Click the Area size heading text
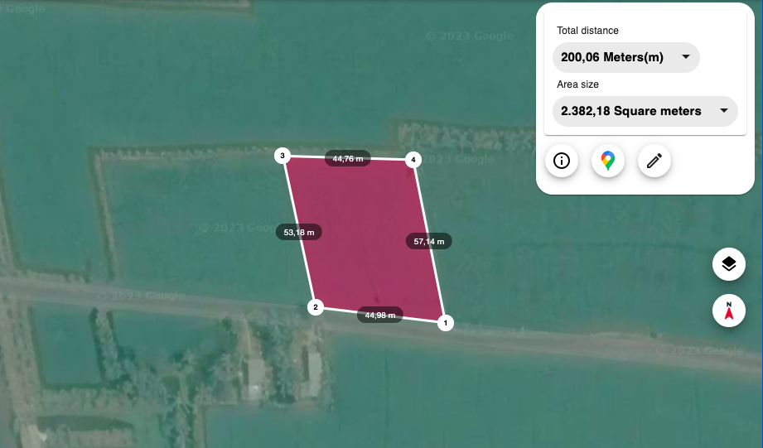 click(x=577, y=84)
